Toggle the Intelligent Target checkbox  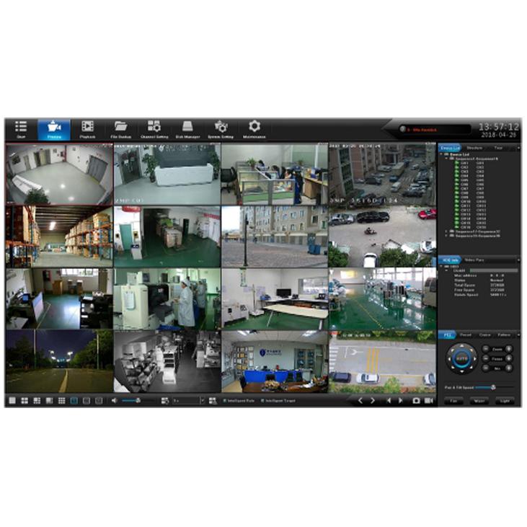[262, 400]
